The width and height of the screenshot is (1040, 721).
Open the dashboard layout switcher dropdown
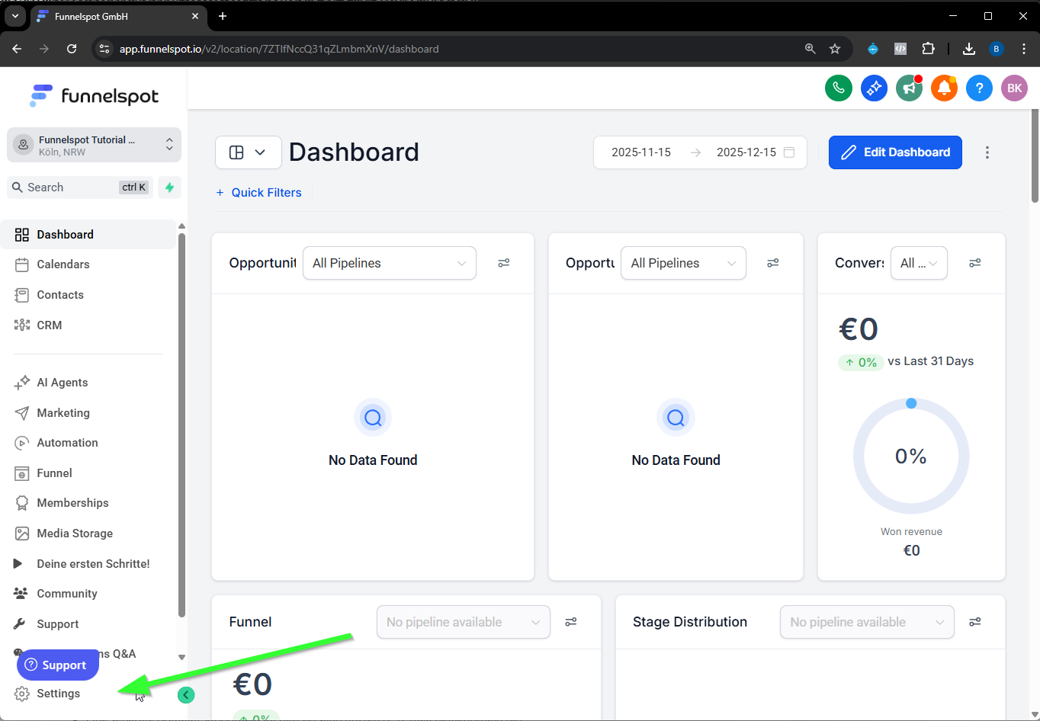(x=249, y=152)
